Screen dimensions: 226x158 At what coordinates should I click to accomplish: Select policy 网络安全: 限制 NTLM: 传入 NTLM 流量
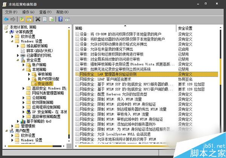[x=111, y=99]
